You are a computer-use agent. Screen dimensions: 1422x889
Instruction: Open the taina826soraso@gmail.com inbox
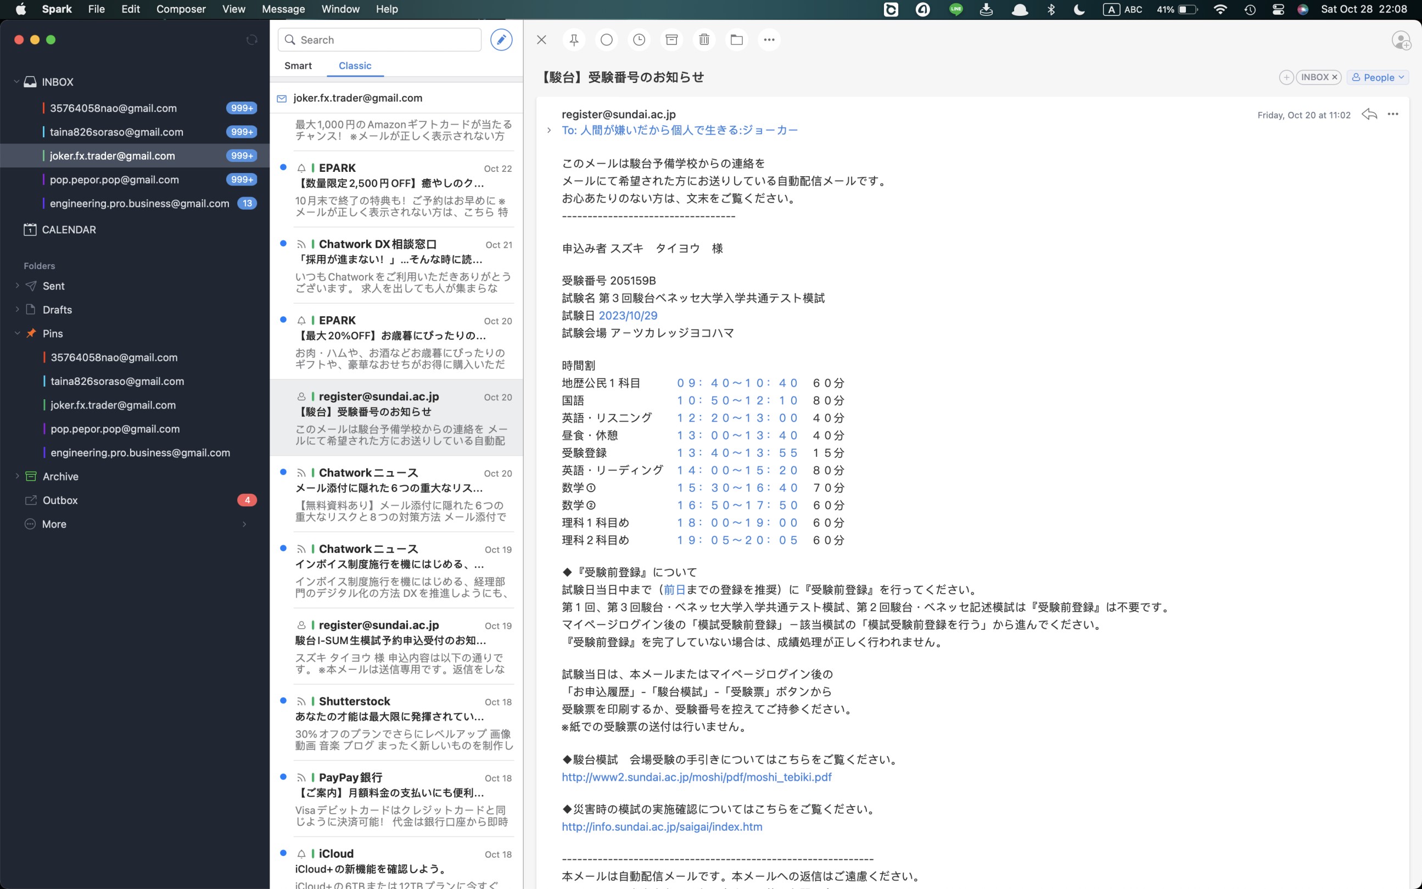pos(135,132)
